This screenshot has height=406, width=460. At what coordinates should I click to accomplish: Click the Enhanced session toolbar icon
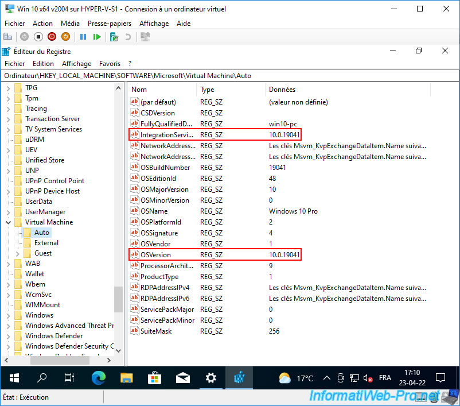tap(145, 37)
